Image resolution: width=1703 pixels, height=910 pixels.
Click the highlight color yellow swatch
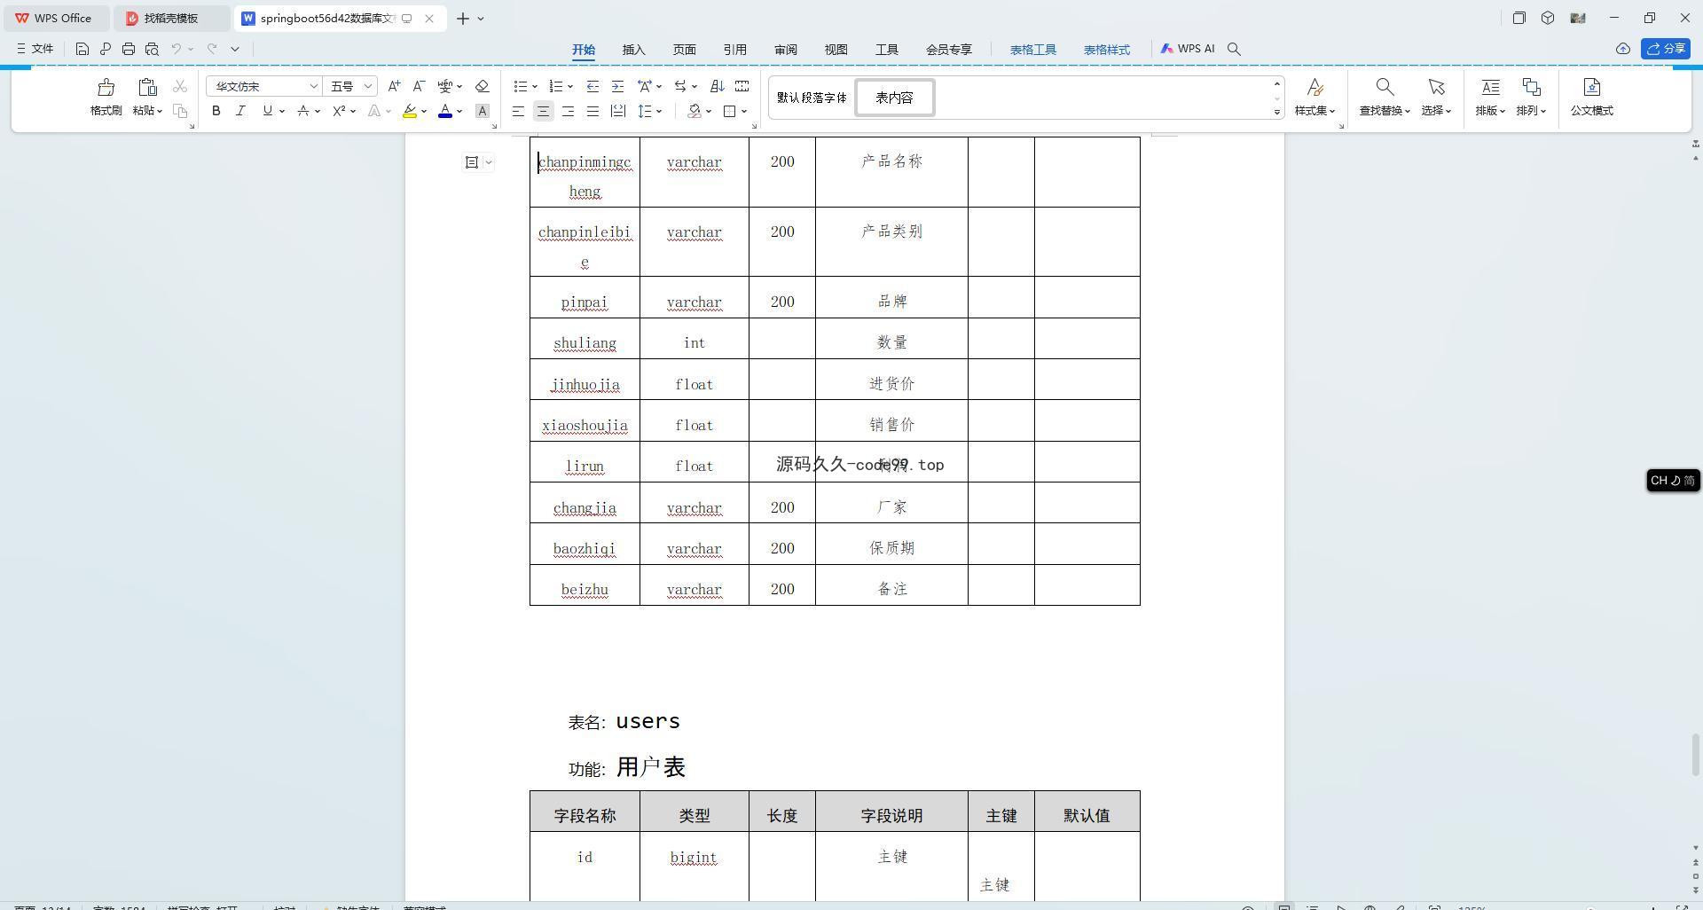pos(409,111)
